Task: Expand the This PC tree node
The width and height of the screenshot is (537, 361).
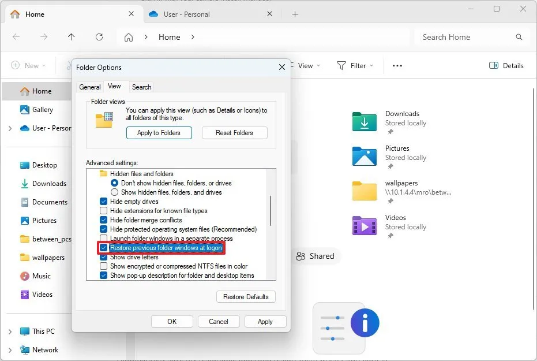Action: (x=10, y=332)
